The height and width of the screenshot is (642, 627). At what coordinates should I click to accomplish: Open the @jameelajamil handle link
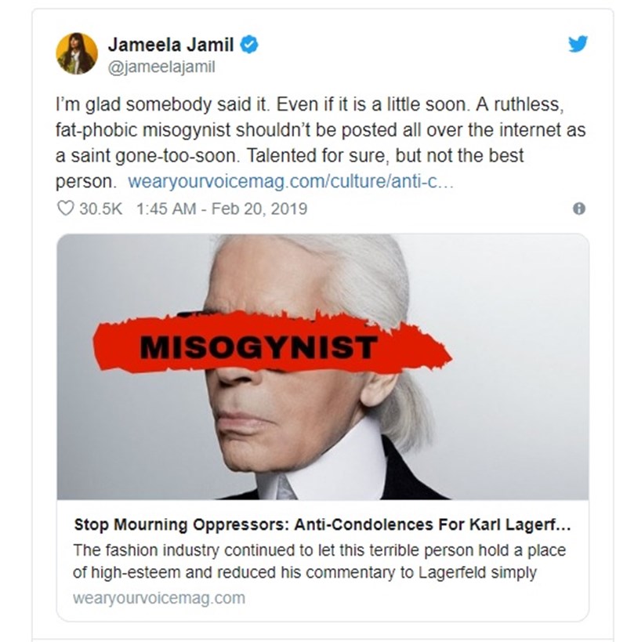(x=161, y=67)
